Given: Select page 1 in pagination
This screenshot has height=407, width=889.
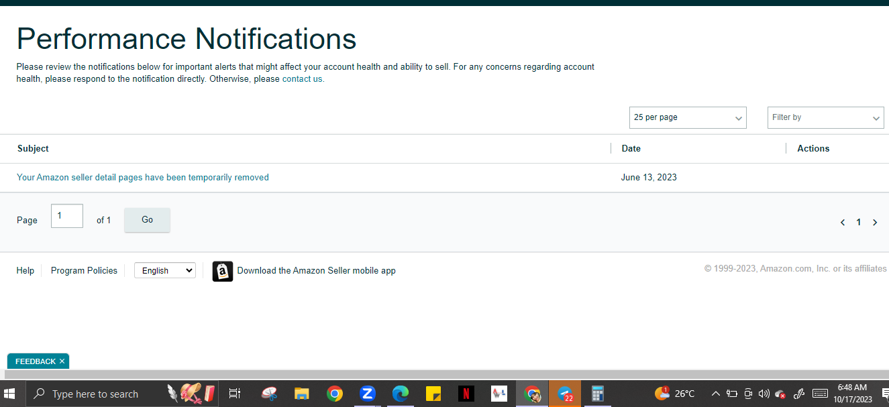Looking at the screenshot, I should point(859,223).
